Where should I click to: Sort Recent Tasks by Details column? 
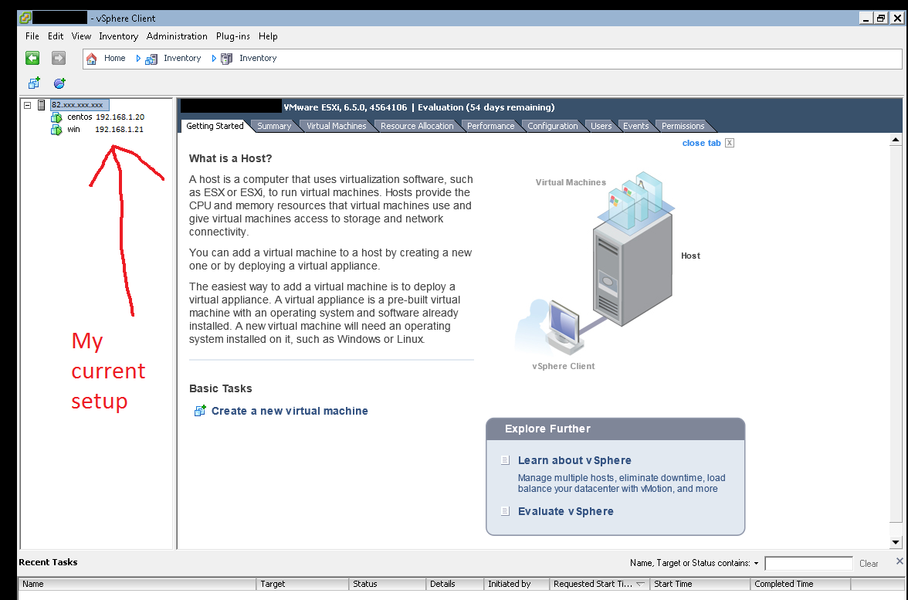tap(455, 584)
